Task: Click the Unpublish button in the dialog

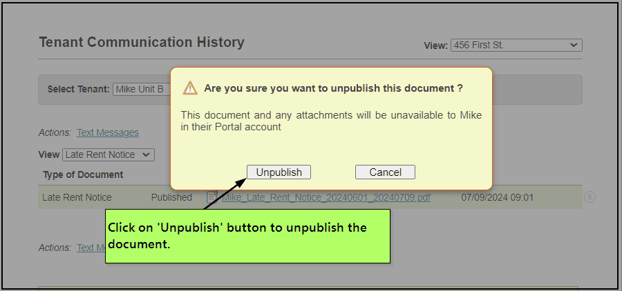Action: tap(279, 172)
